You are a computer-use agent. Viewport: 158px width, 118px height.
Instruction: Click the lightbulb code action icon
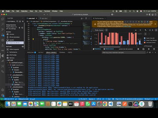coord(33,39)
